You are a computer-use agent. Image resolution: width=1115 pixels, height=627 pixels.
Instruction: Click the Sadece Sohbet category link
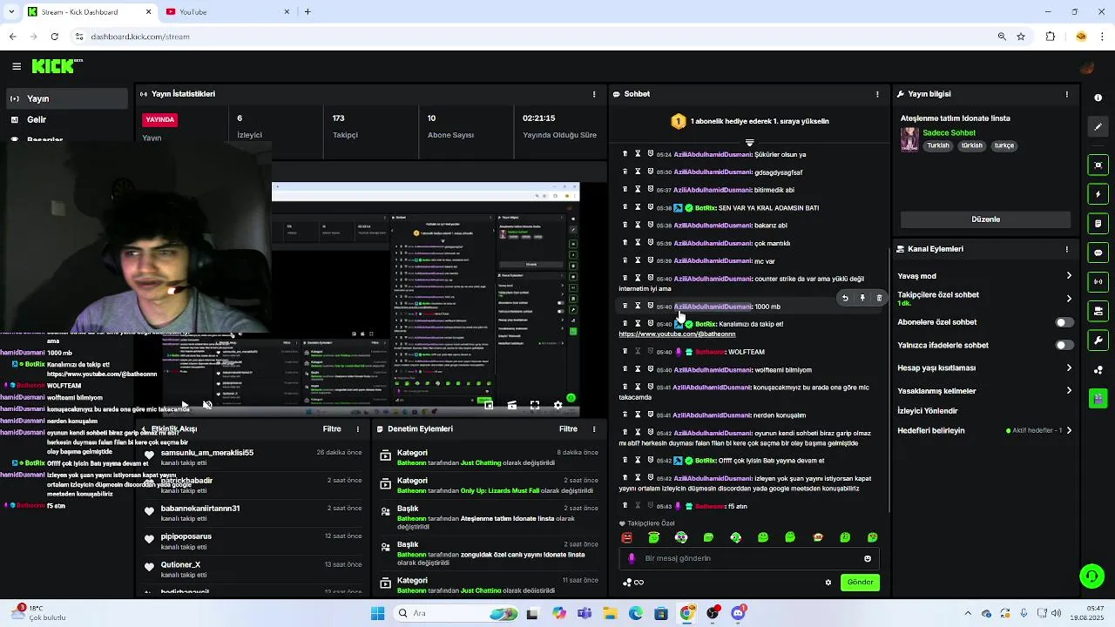(x=949, y=133)
